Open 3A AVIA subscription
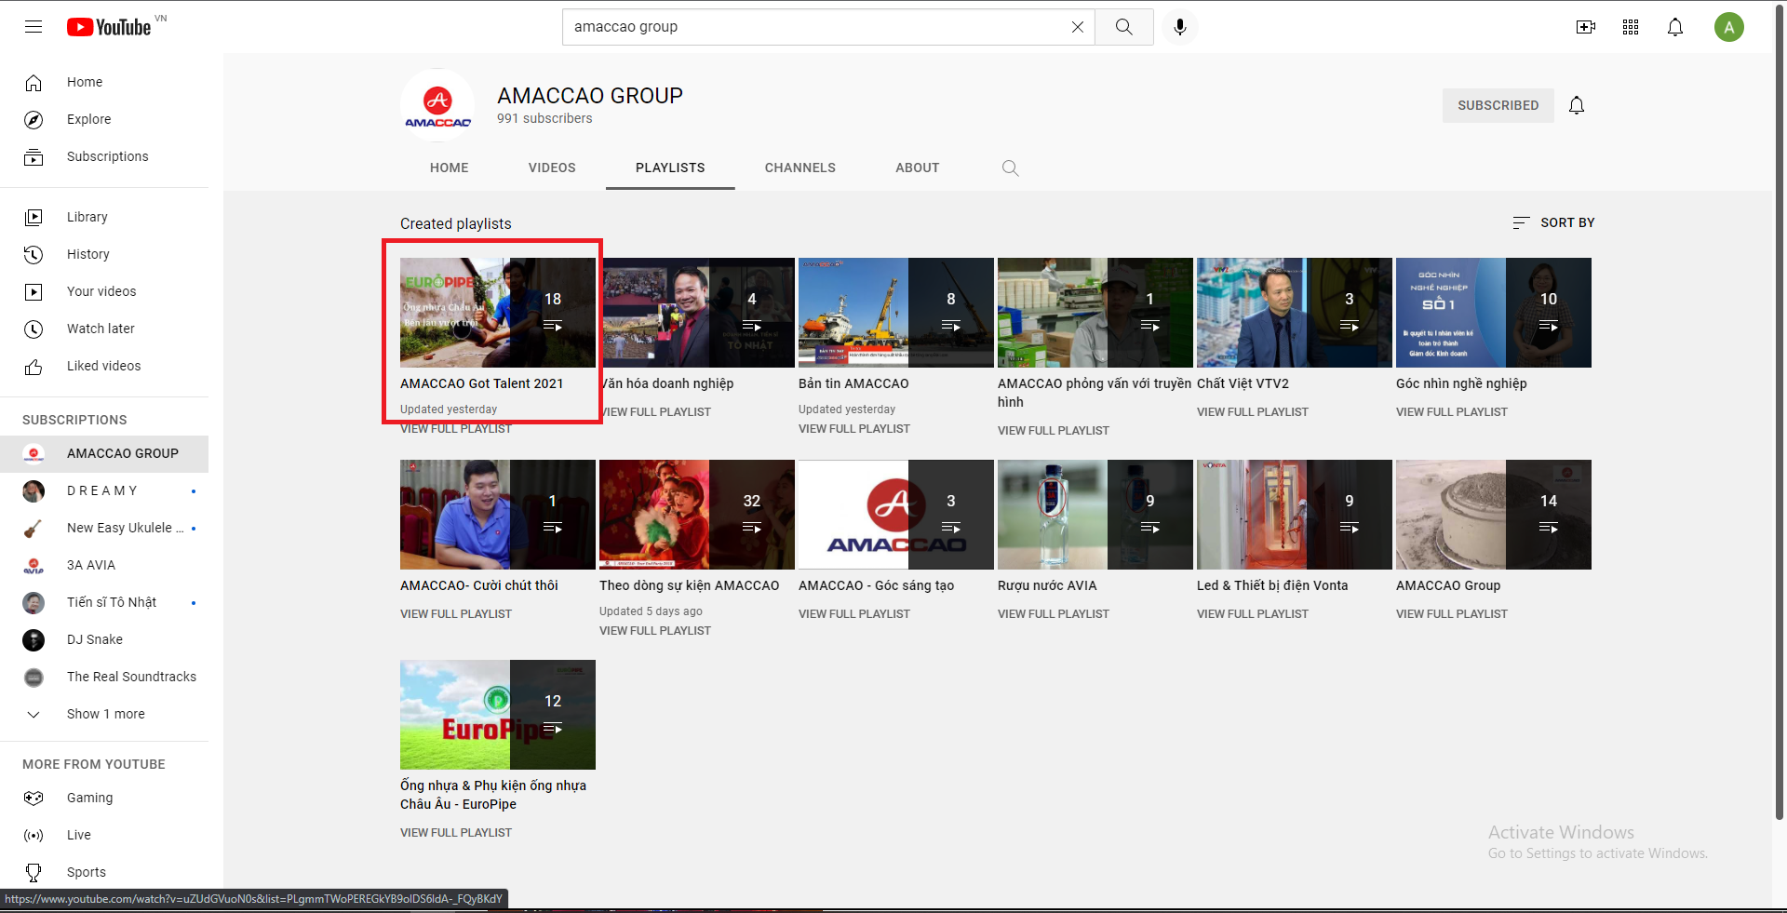This screenshot has width=1787, height=913. [x=104, y=565]
